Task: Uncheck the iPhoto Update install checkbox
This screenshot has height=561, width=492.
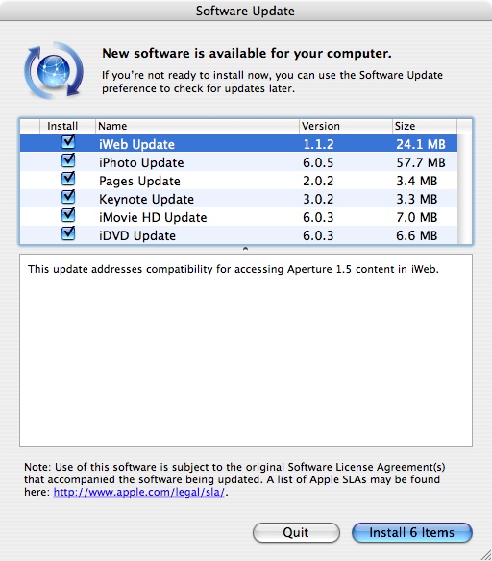Action: [x=68, y=160]
